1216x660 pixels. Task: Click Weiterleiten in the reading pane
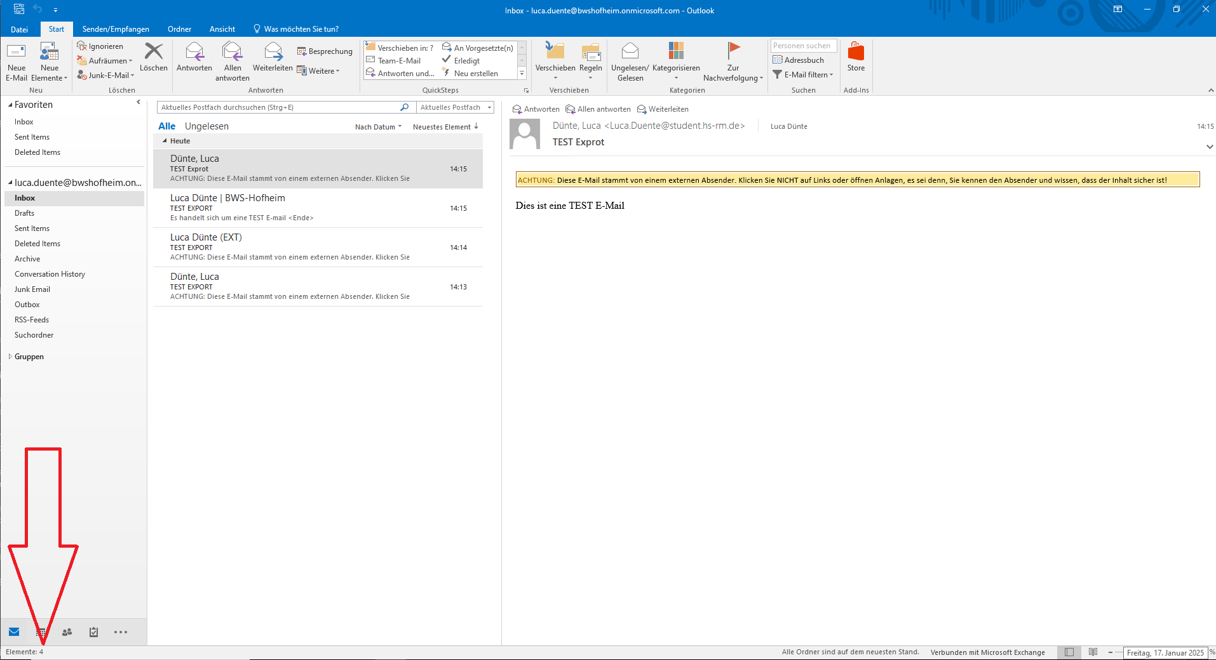663,109
